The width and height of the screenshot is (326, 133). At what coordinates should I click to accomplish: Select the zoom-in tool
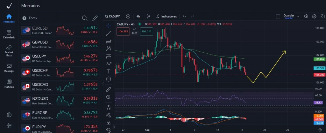coord(109,97)
